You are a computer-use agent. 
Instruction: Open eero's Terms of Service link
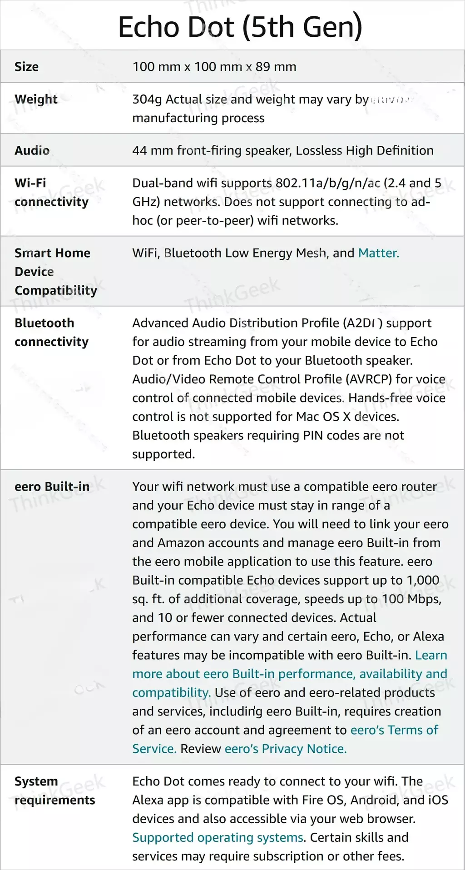click(x=394, y=730)
